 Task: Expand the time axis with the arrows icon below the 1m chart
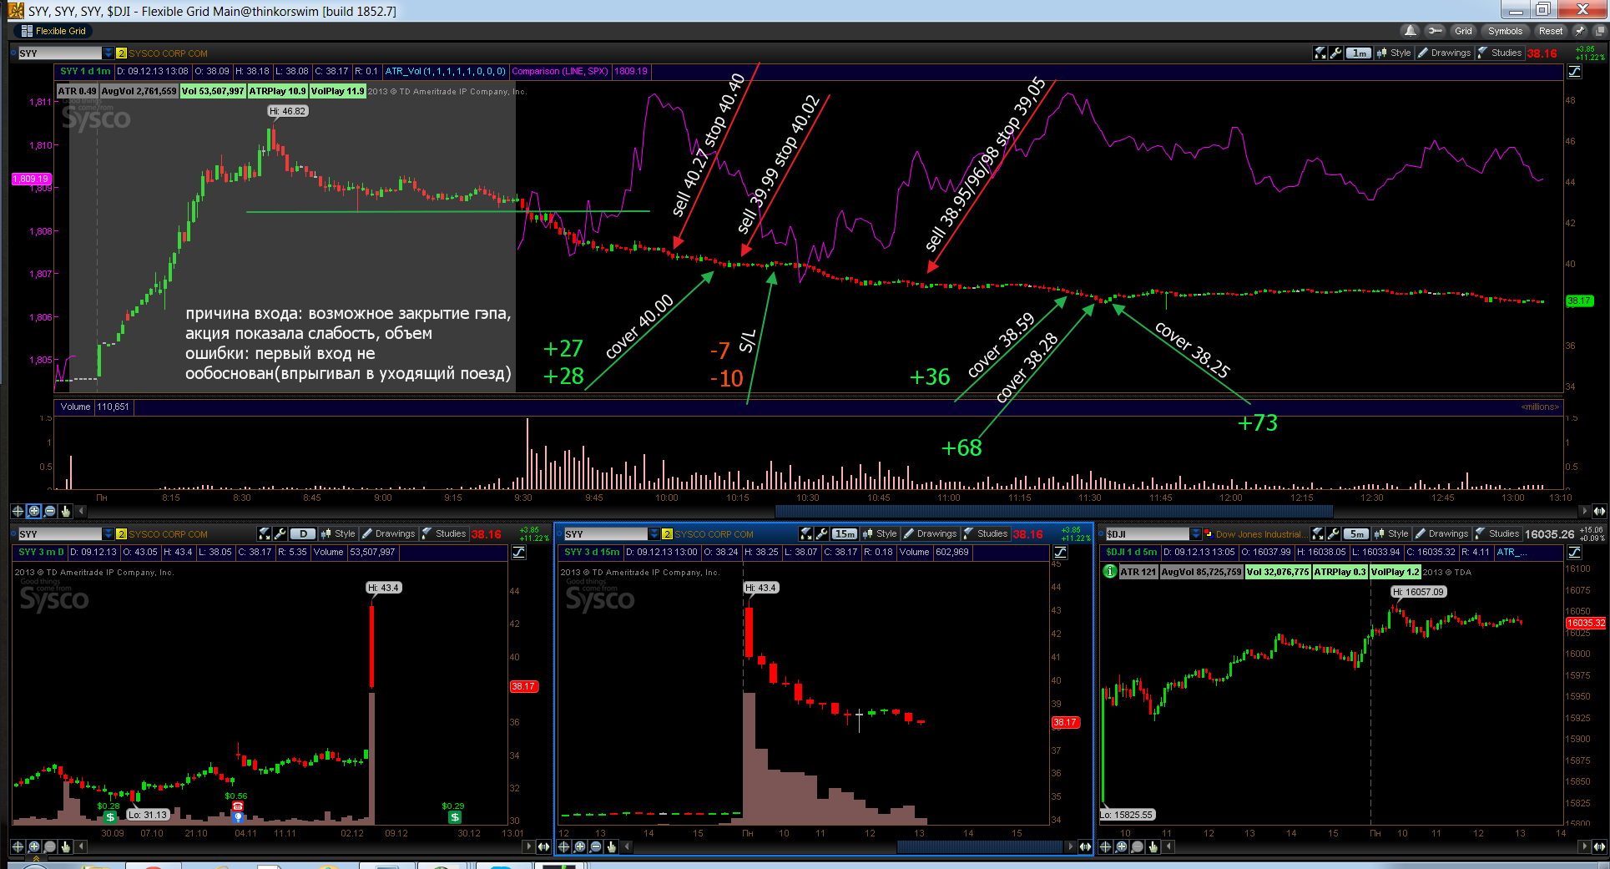pos(1599,511)
